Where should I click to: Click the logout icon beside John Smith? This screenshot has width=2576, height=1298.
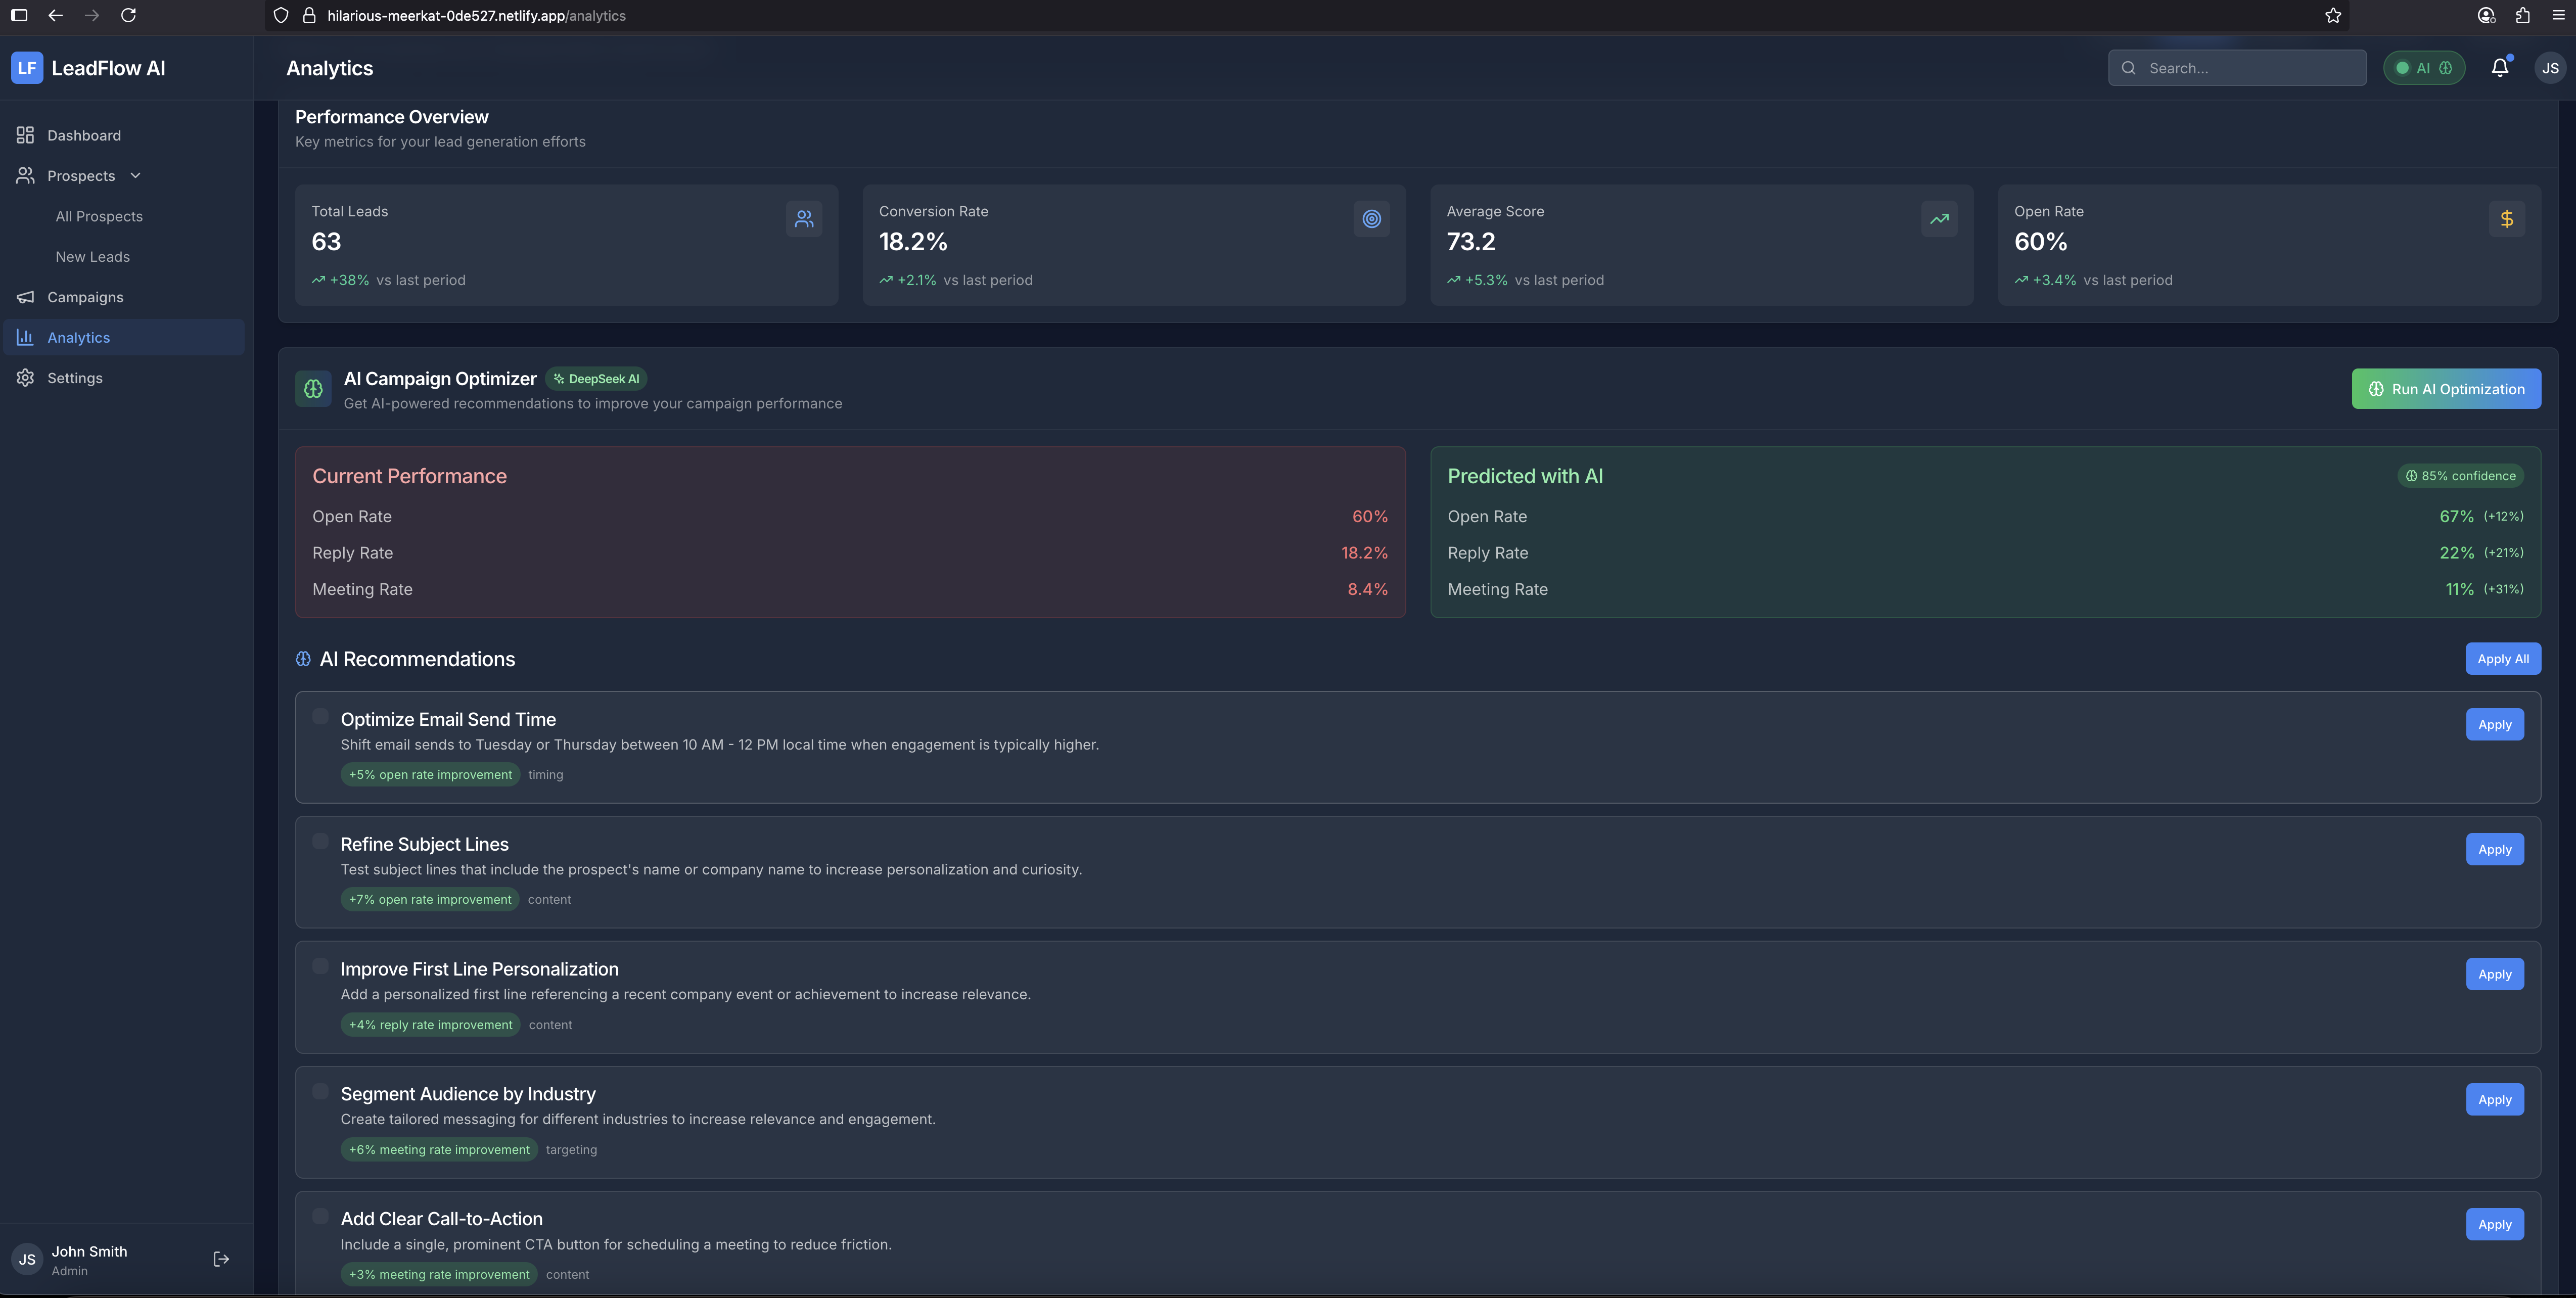point(221,1259)
